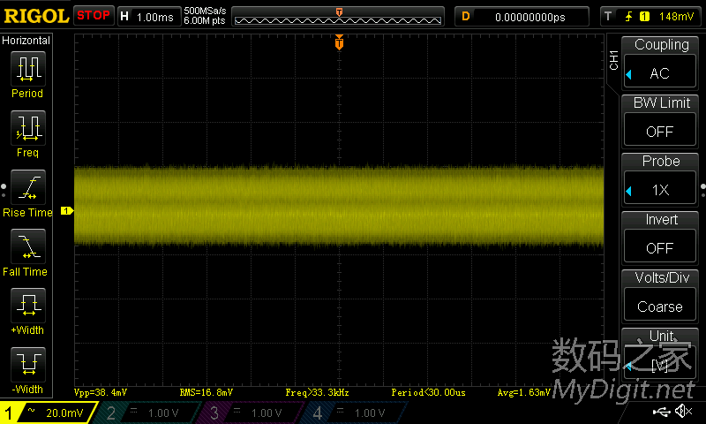This screenshot has width=706, height=424.
Task: Select the Freq measurement icon
Action: [28, 127]
